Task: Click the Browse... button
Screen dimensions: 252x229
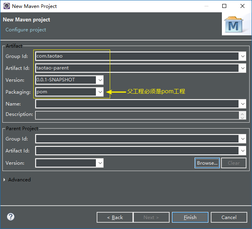Action: (207, 163)
